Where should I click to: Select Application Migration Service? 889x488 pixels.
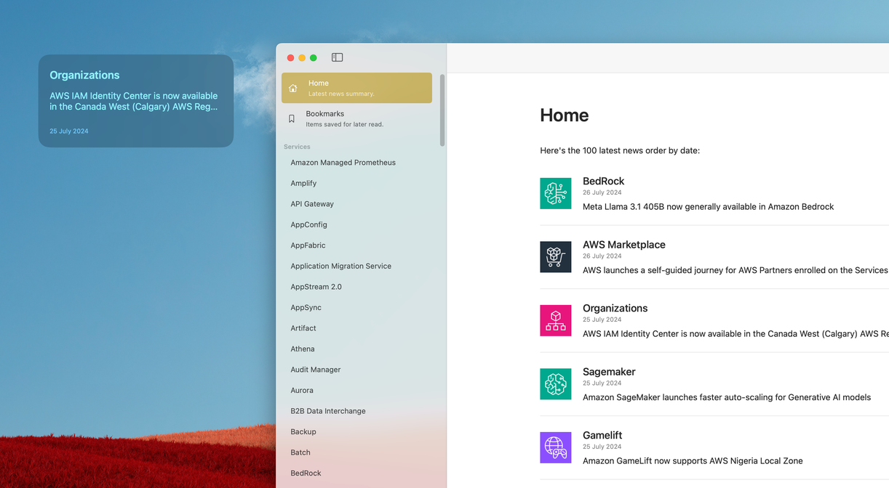tap(340, 267)
